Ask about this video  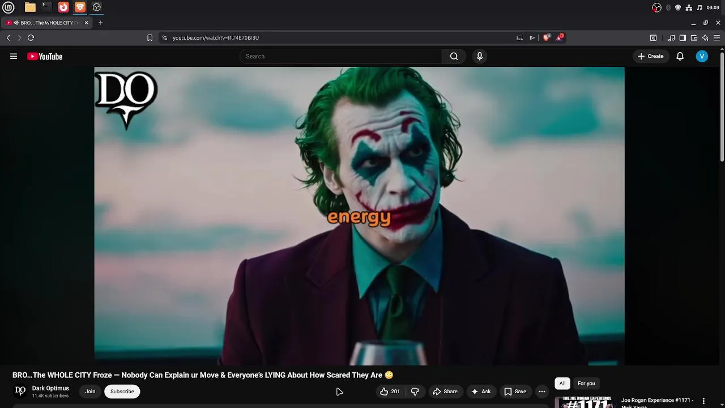tap(481, 392)
